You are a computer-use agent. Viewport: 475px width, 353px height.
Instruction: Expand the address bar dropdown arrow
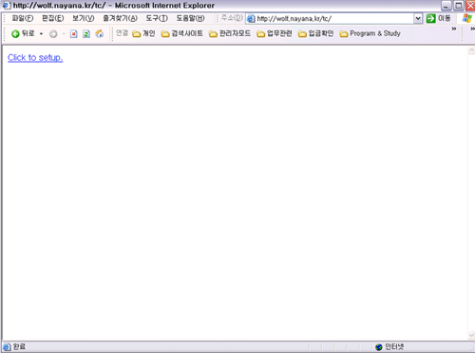point(418,19)
